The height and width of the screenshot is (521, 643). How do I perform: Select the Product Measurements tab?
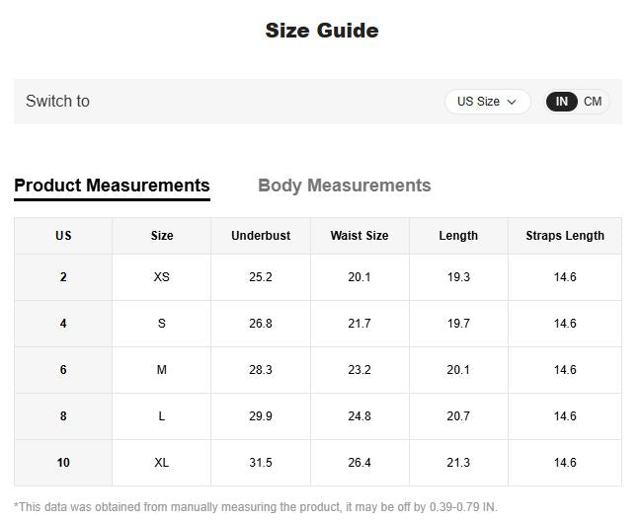point(112,186)
